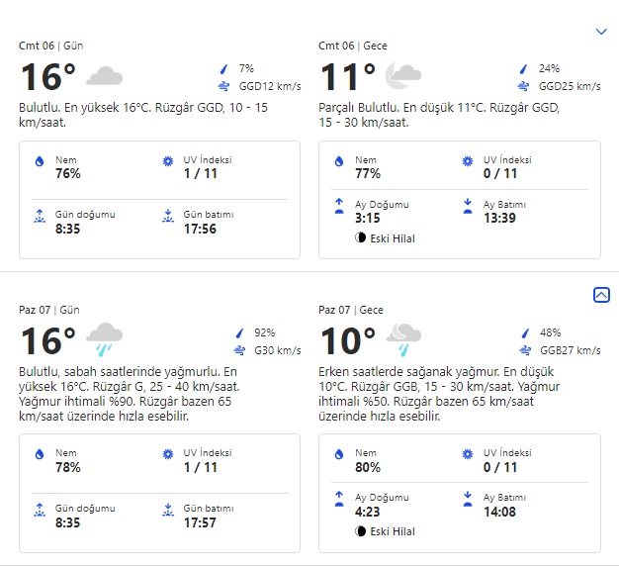Screen dimensions: 619x567
Task: Click the humidity drop icon beside Nem 76%
Action: [40, 162]
